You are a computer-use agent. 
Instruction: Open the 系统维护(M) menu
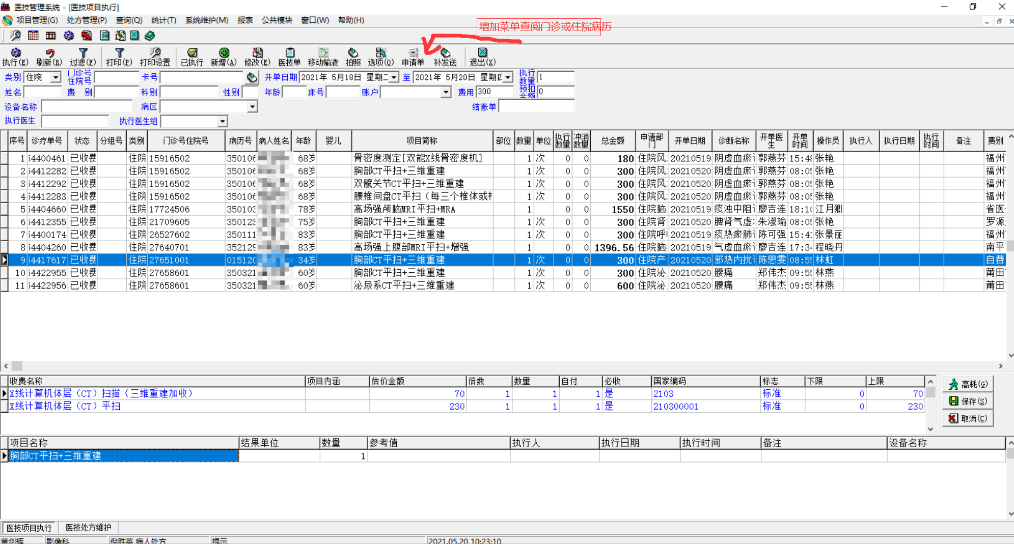(207, 20)
